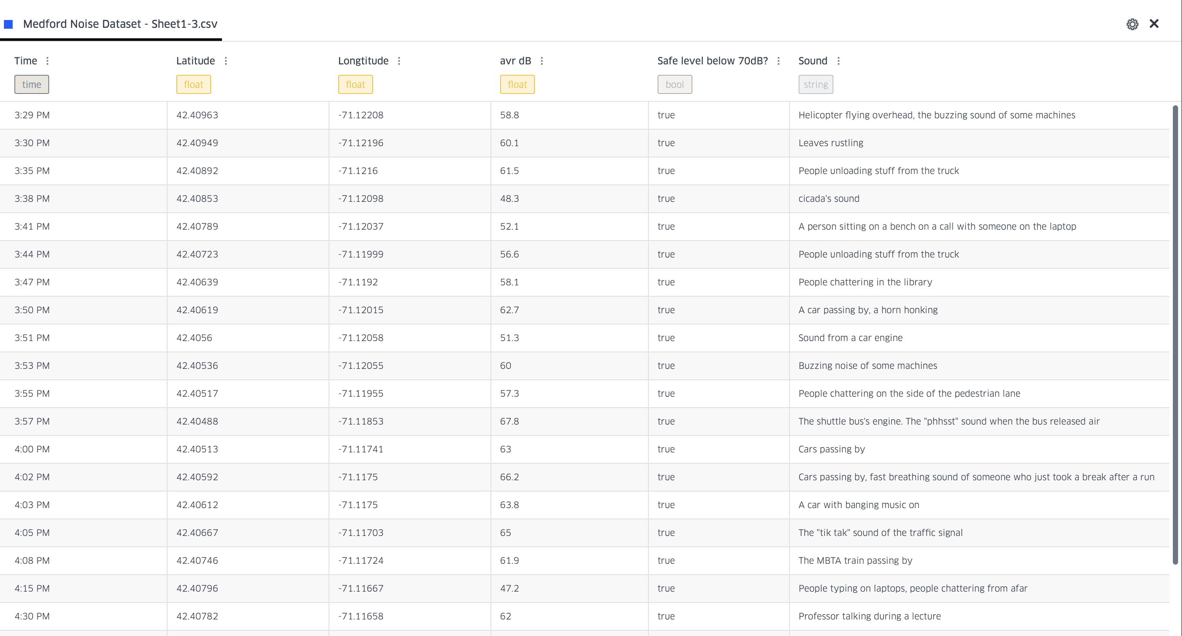Click the Longtitude column header label
The width and height of the screenshot is (1182, 636).
363,61
